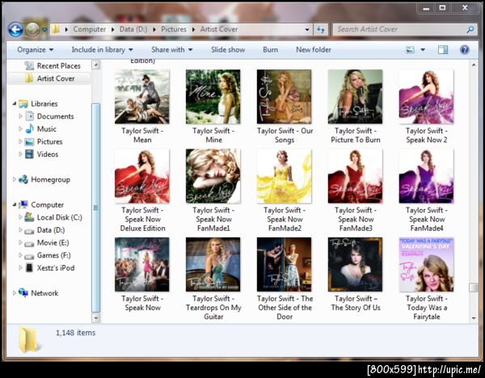Click the Pictures library icon

pos(30,141)
